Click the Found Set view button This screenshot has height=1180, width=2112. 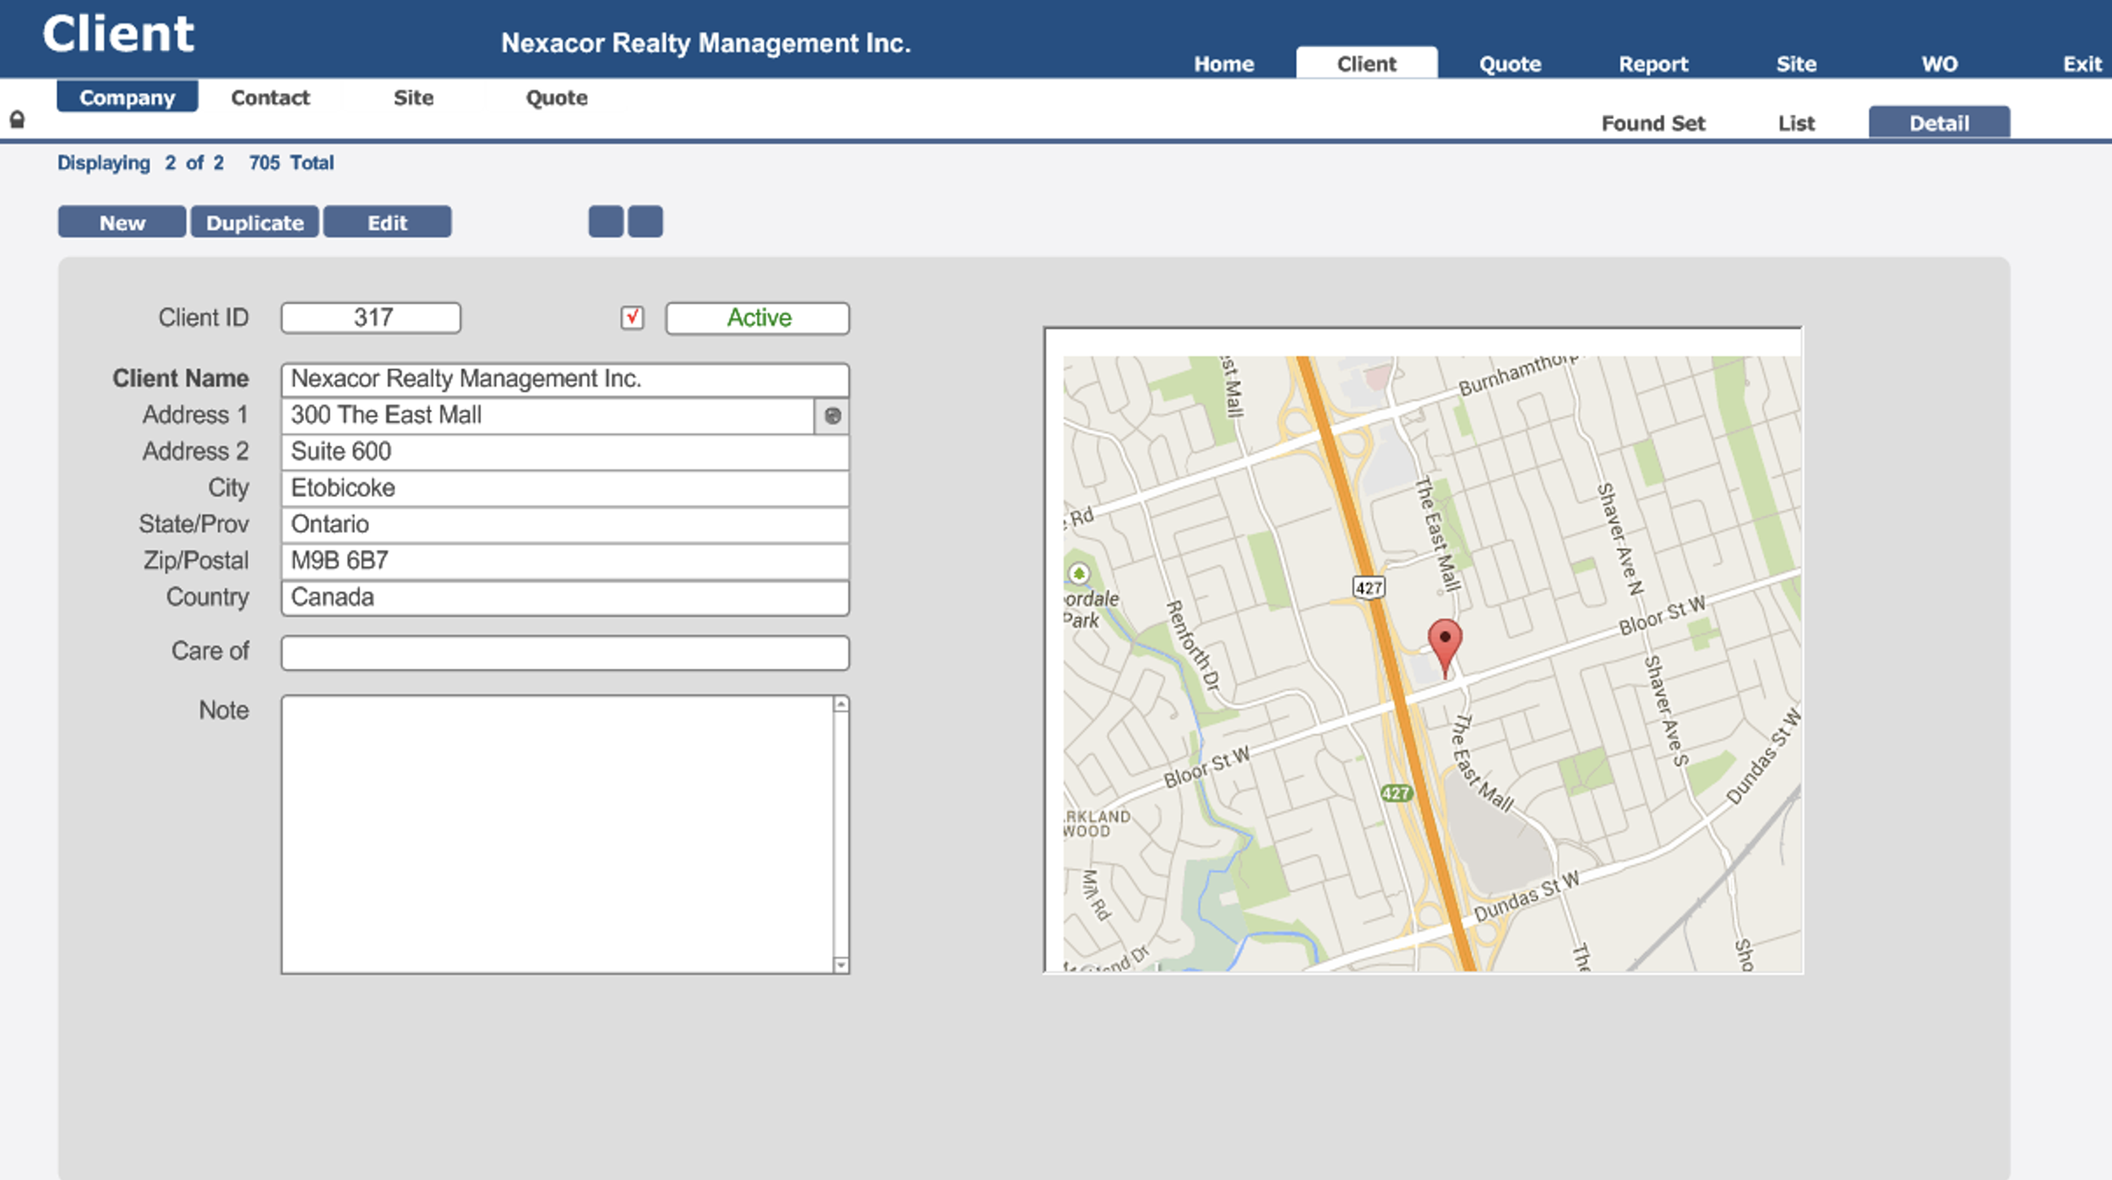coord(1652,123)
